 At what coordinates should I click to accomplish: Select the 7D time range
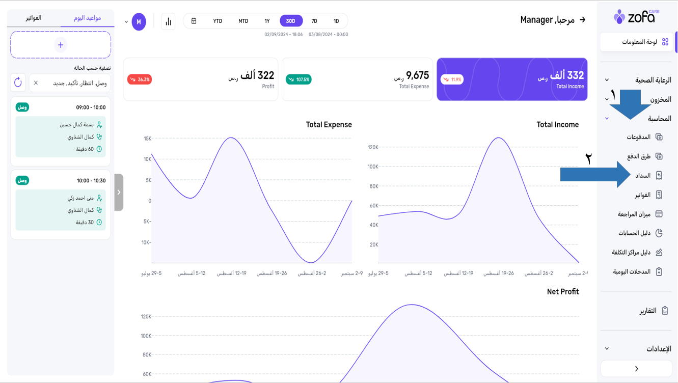[314, 21]
